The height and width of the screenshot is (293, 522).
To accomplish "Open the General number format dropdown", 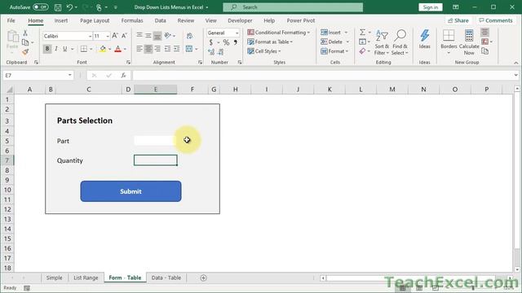I will [x=237, y=33].
